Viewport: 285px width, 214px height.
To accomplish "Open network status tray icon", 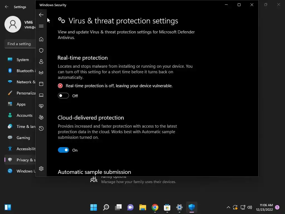I will [243, 207].
